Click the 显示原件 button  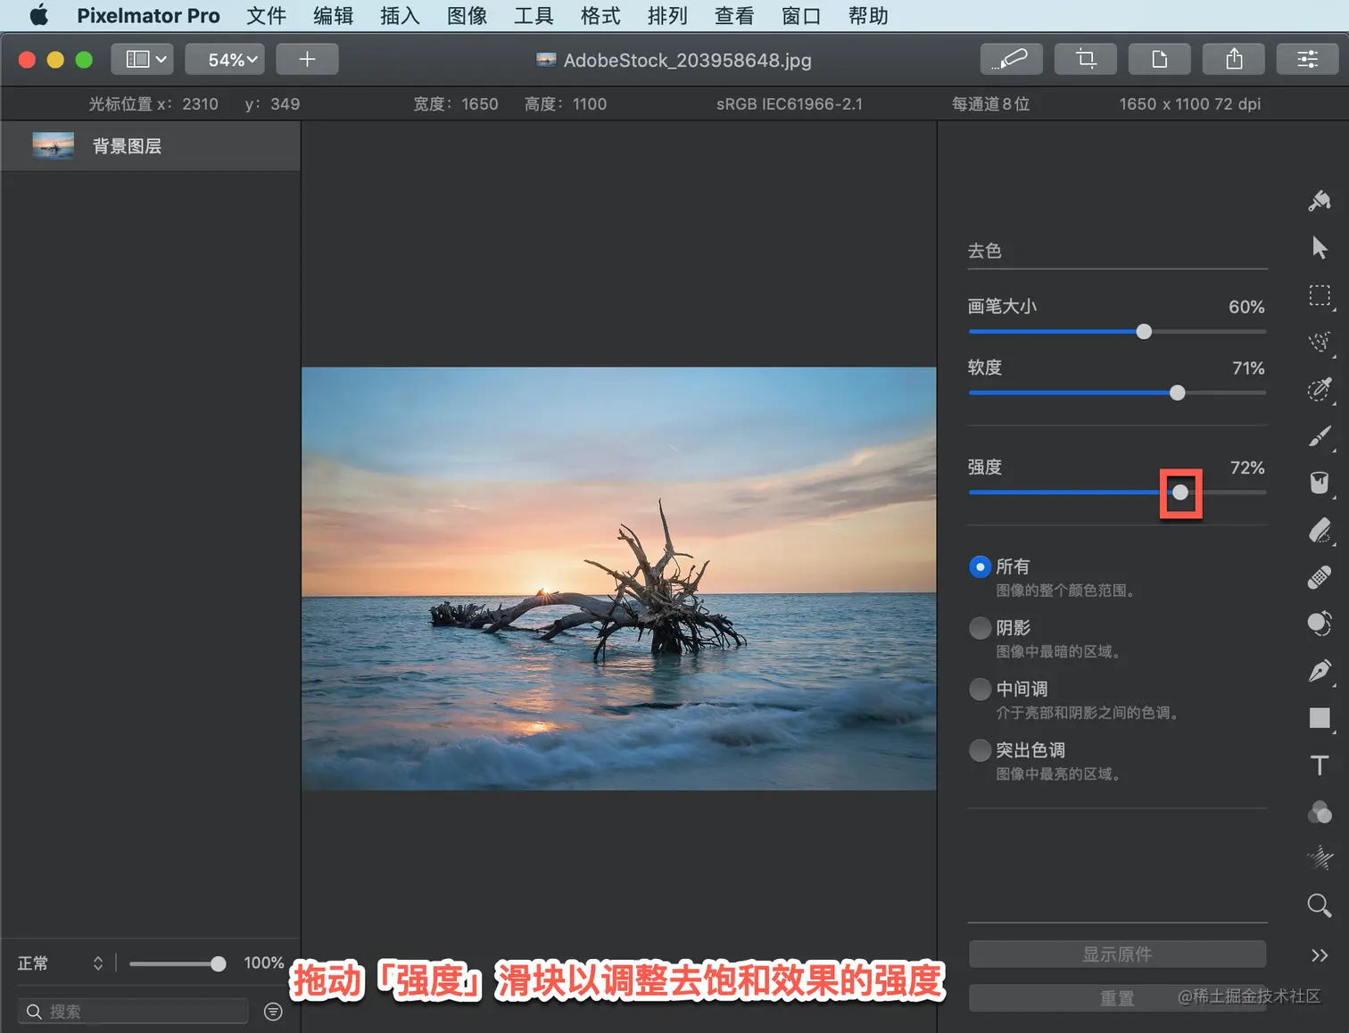tap(1117, 954)
